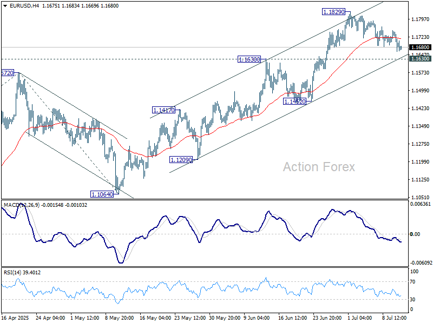The width and height of the screenshot is (433, 324).
Task: Click the RSI 30 level label
Action: 412,300
